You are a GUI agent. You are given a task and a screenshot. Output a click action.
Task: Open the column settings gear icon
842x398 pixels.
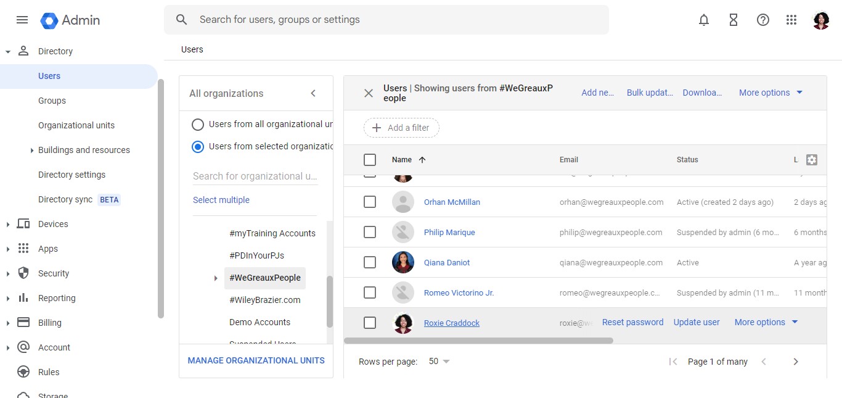point(812,160)
